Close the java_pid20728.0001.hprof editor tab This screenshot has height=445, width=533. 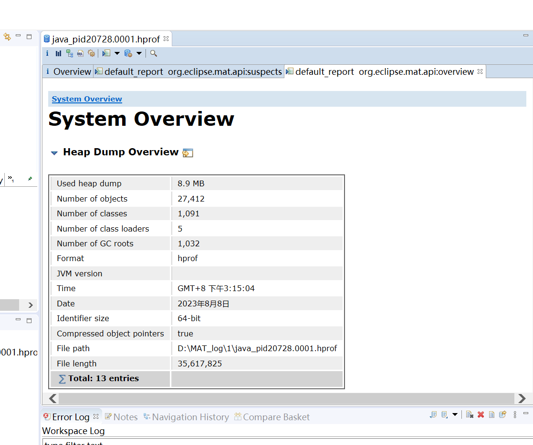(166, 39)
